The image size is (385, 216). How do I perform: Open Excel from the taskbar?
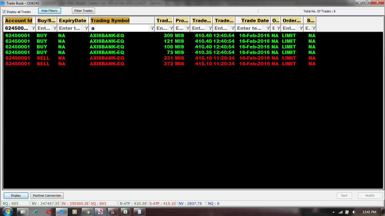pyautogui.click(x=125, y=212)
